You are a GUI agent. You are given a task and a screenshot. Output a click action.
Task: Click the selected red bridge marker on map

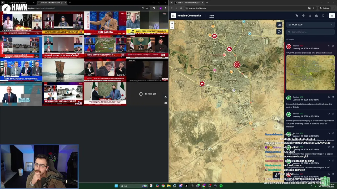237,65
